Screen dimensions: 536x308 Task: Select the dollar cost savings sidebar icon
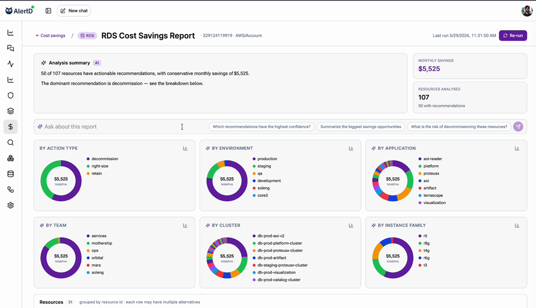click(11, 127)
